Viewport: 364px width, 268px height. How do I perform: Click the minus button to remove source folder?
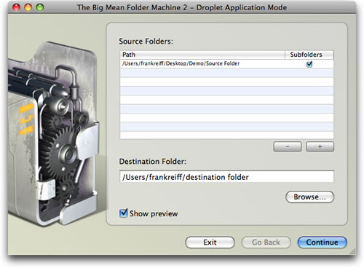click(288, 146)
